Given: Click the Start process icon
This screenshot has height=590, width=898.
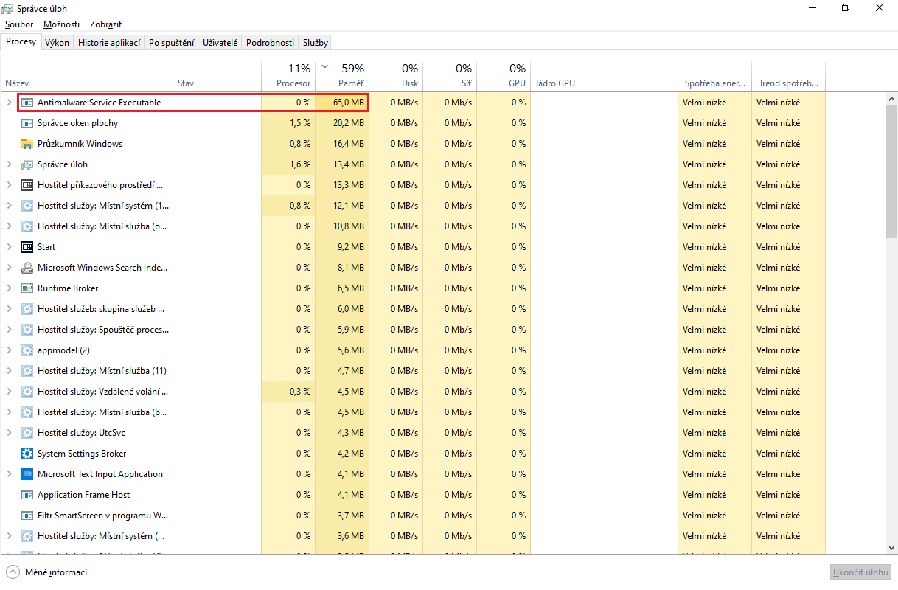Looking at the screenshot, I should [x=27, y=247].
